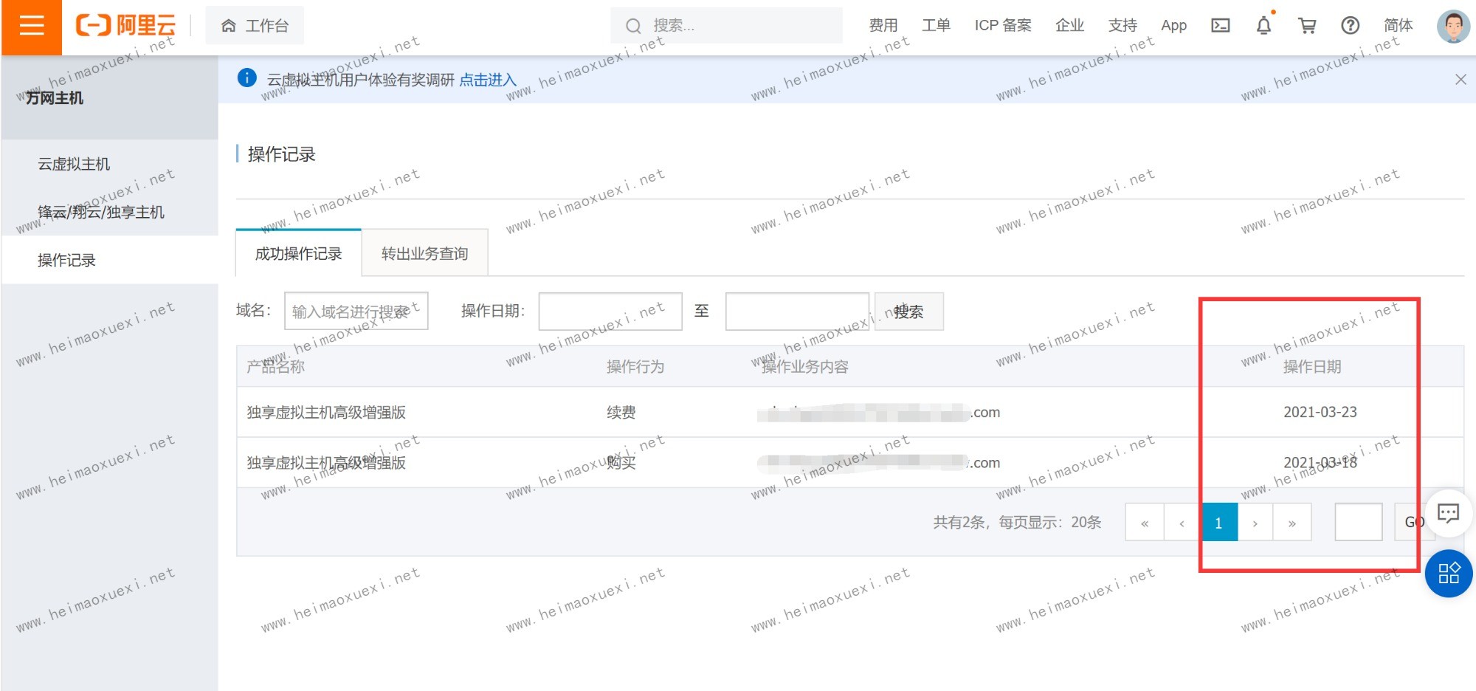Open the user avatar profile
The image size is (1476, 691).
pyautogui.click(x=1453, y=26)
